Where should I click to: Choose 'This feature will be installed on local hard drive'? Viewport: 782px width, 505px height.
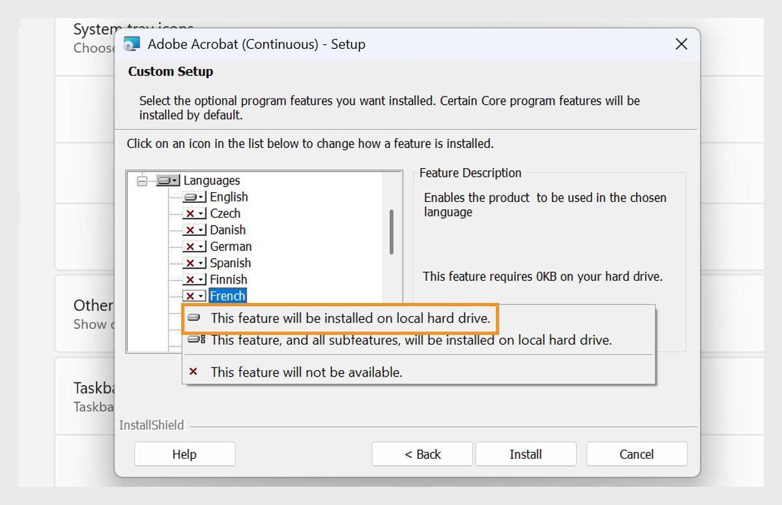350,319
